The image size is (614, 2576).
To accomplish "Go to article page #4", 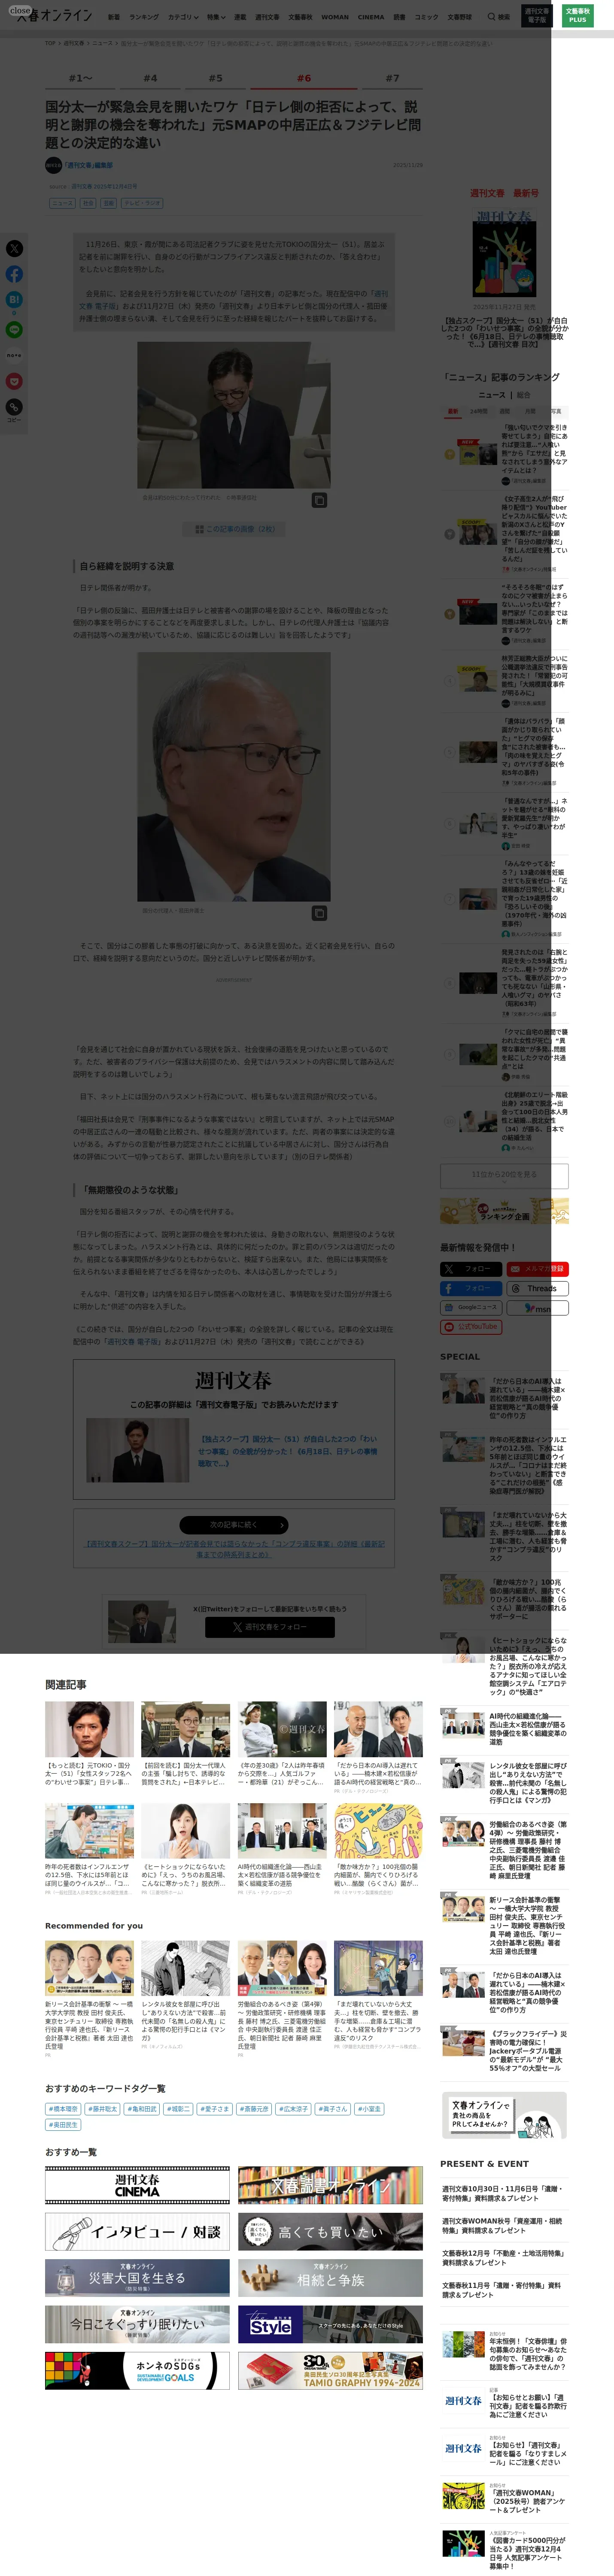I will (150, 78).
